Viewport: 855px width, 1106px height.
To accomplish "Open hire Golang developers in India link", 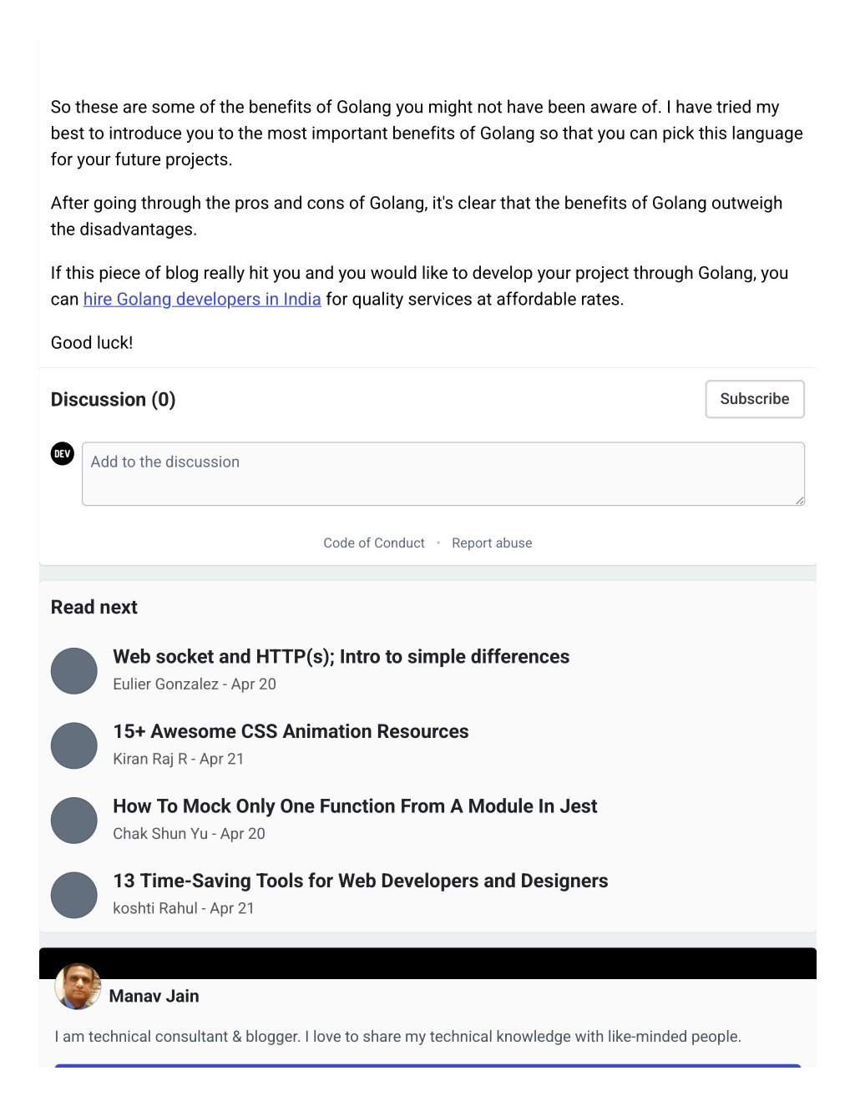I will point(202,299).
